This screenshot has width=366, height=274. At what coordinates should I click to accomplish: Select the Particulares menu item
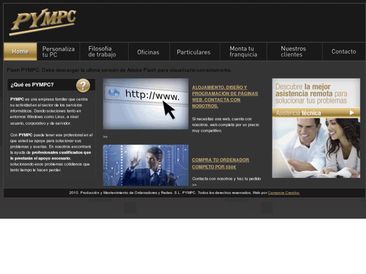[x=195, y=52]
